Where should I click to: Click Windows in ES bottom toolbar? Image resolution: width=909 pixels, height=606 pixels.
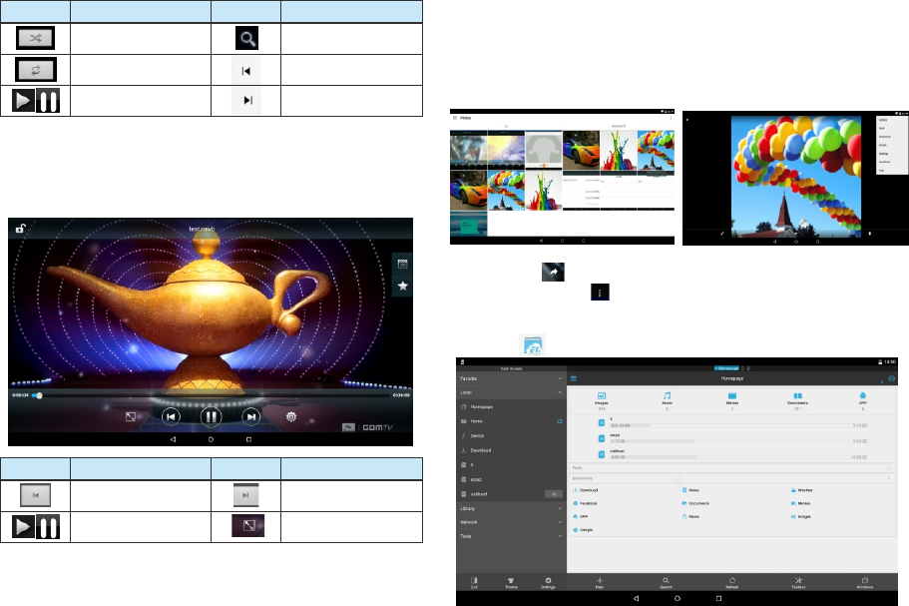[x=864, y=583]
